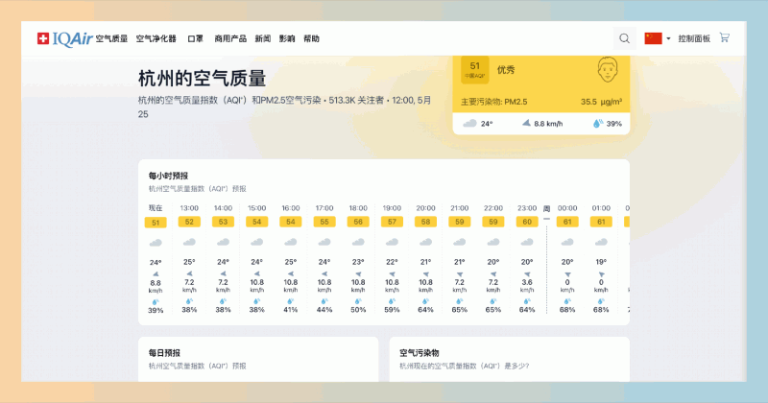Expand the country flag dropdown arrow
The image size is (768, 403).
click(x=668, y=38)
